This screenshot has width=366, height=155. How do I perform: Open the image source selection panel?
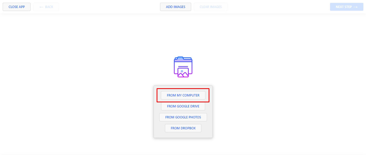(x=183, y=111)
